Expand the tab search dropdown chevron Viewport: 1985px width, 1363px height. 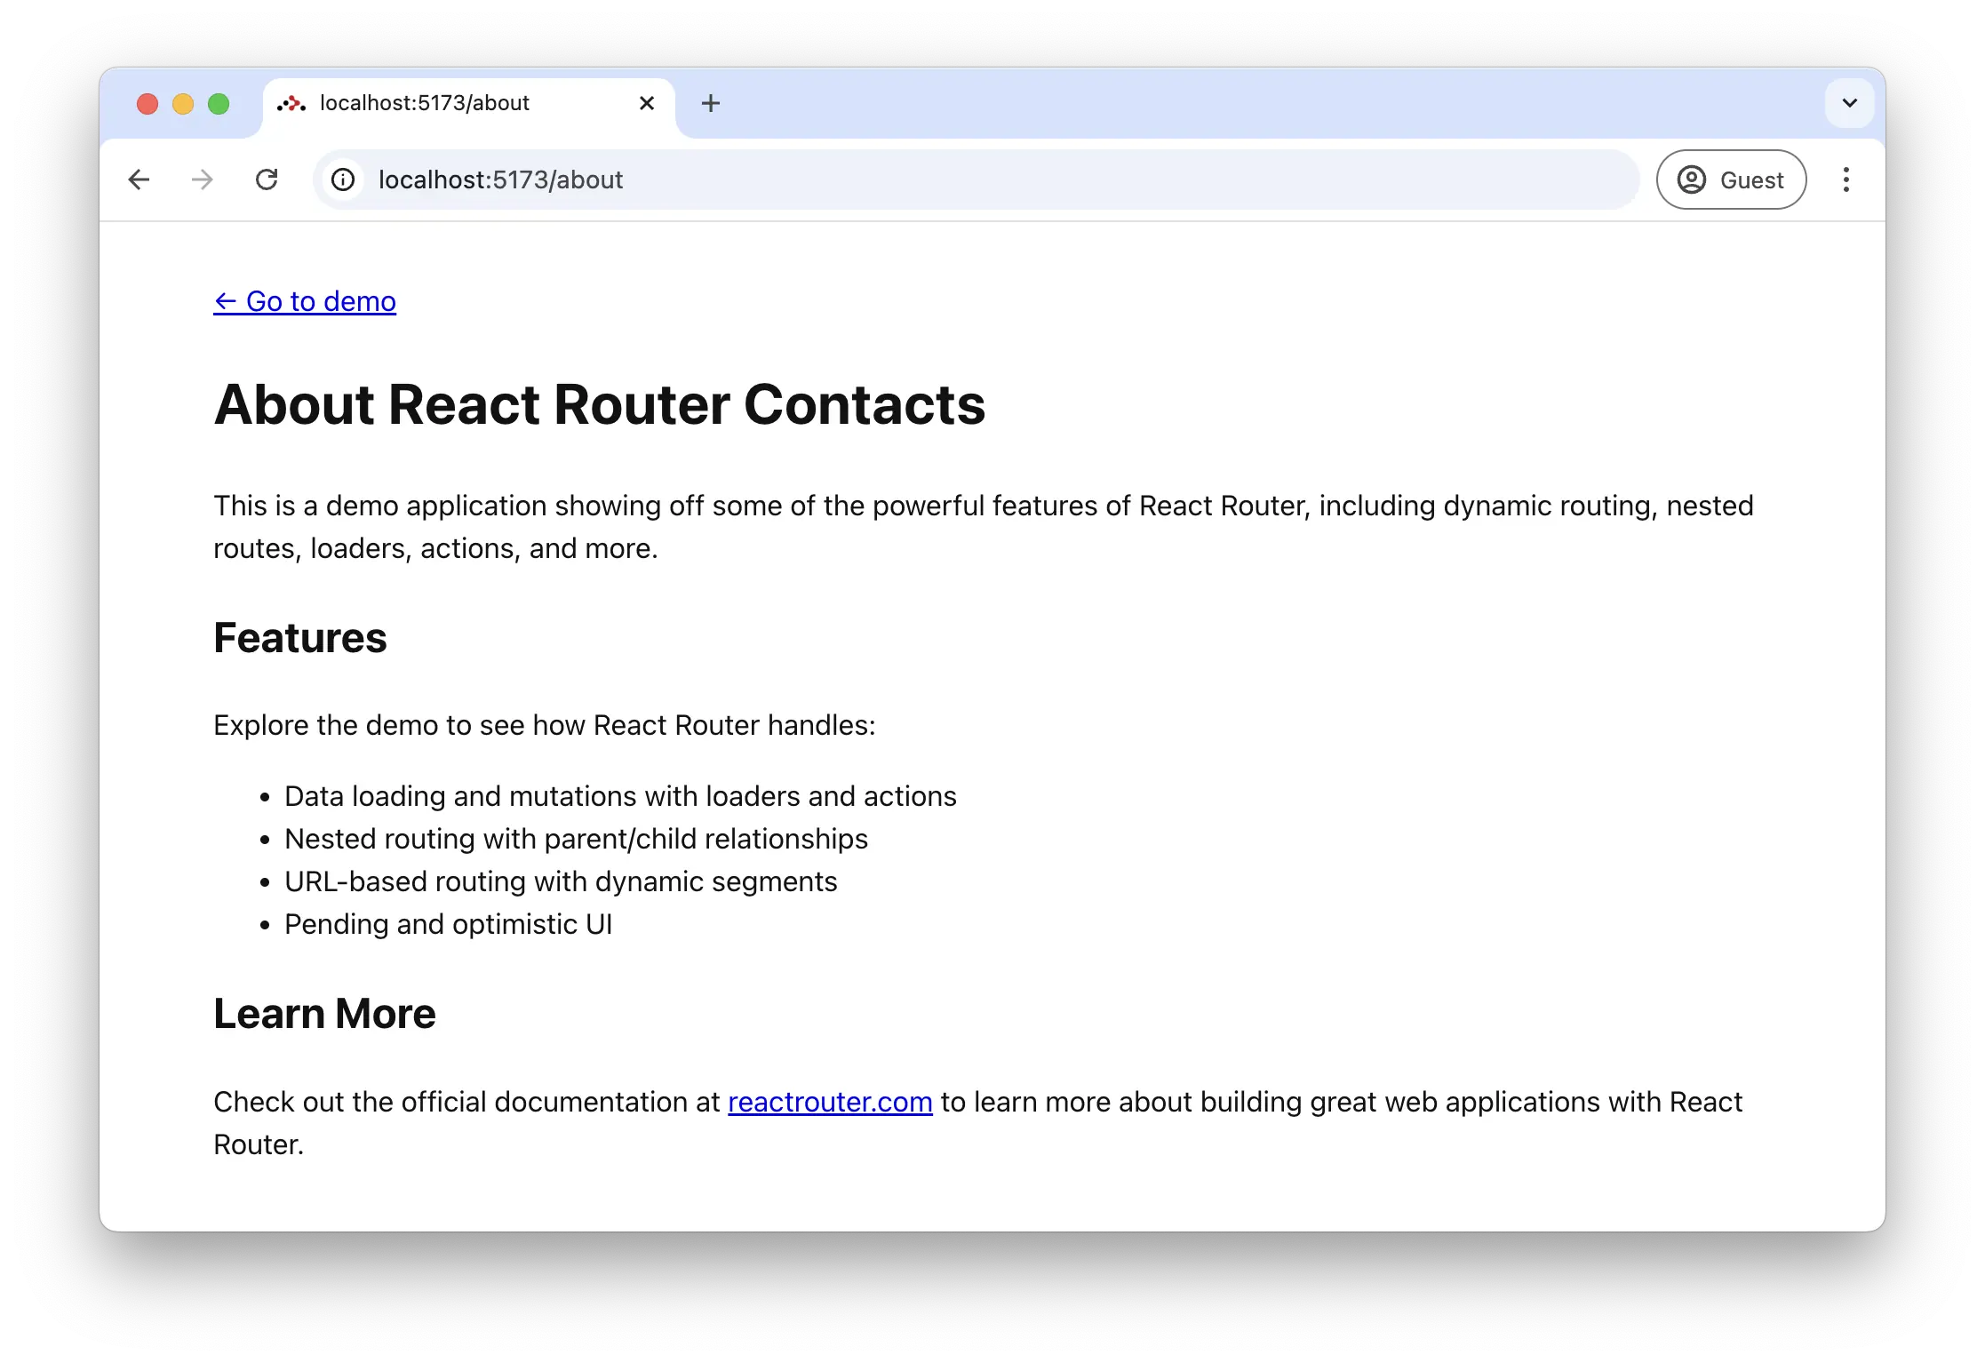click(x=1850, y=103)
